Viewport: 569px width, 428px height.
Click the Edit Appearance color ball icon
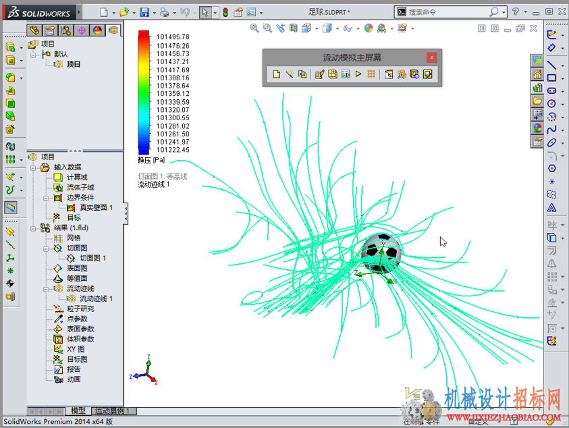[x=369, y=28]
